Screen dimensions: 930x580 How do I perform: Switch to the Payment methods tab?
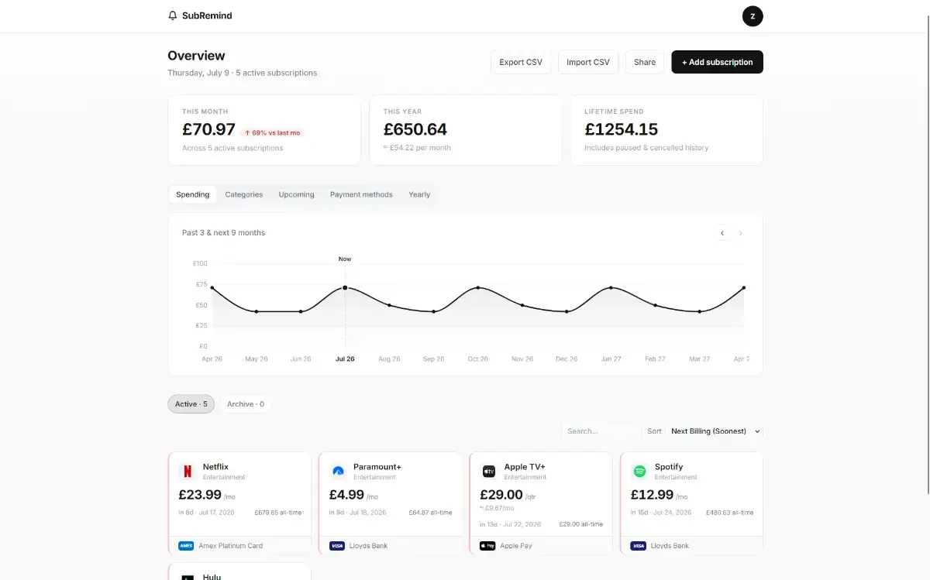coord(361,194)
